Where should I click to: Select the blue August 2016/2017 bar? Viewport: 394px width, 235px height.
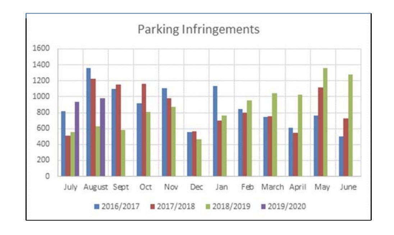coord(88,122)
